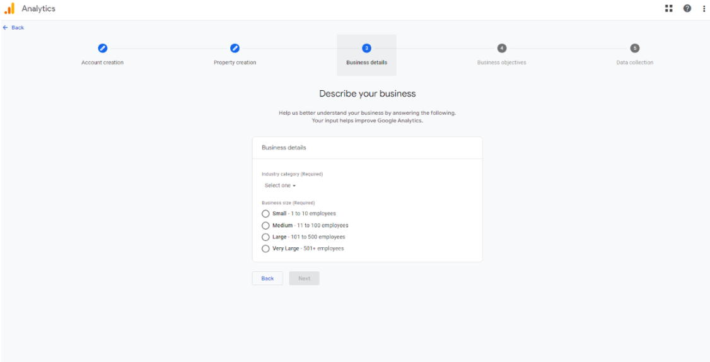Click the Business details step tab
The width and height of the screenshot is (710, 362).
point(366,55)
